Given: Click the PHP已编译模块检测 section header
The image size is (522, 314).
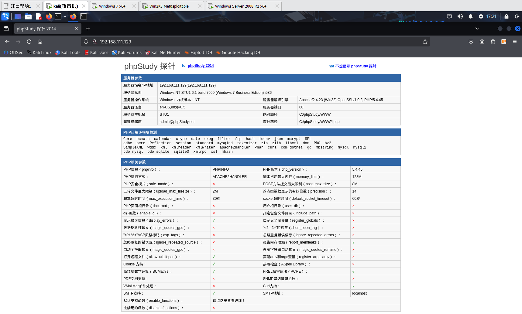Looking at the screenshot, I should click(x=261, y=132).
